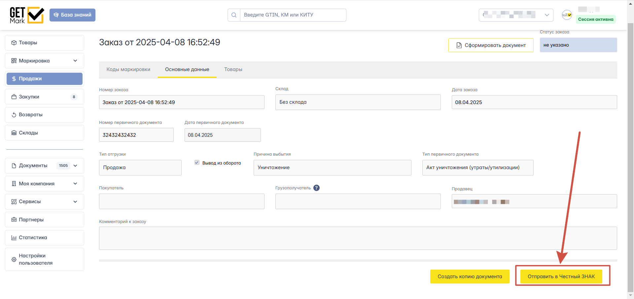Toggle the Вывод из оборота checkbox
634x299 pixels.
pyautogui.click(x=197, y=163)
